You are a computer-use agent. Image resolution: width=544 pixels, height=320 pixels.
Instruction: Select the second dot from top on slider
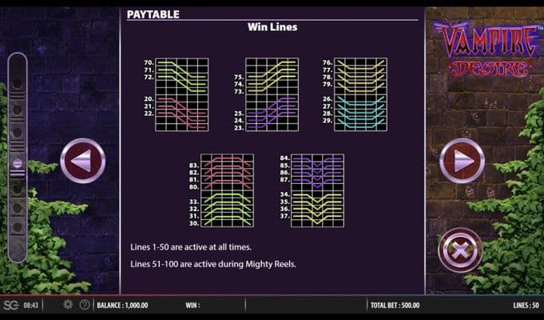[x=18, y=108]
